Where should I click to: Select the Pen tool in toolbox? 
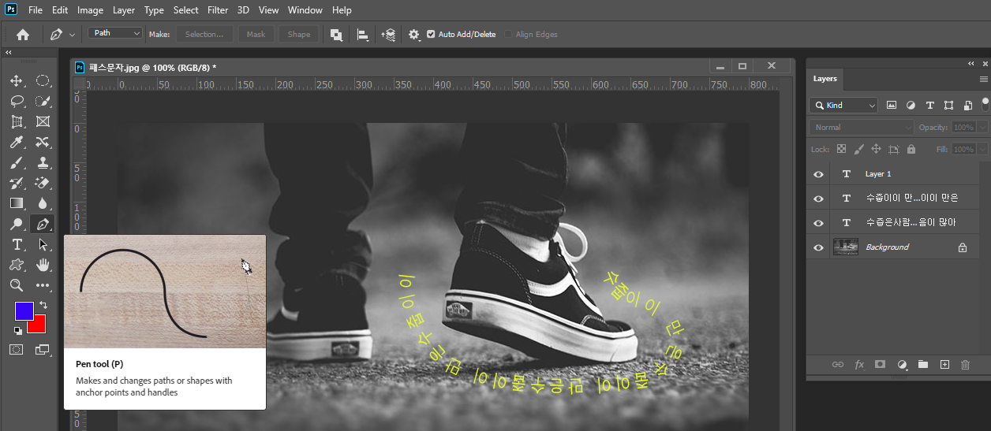43,224
